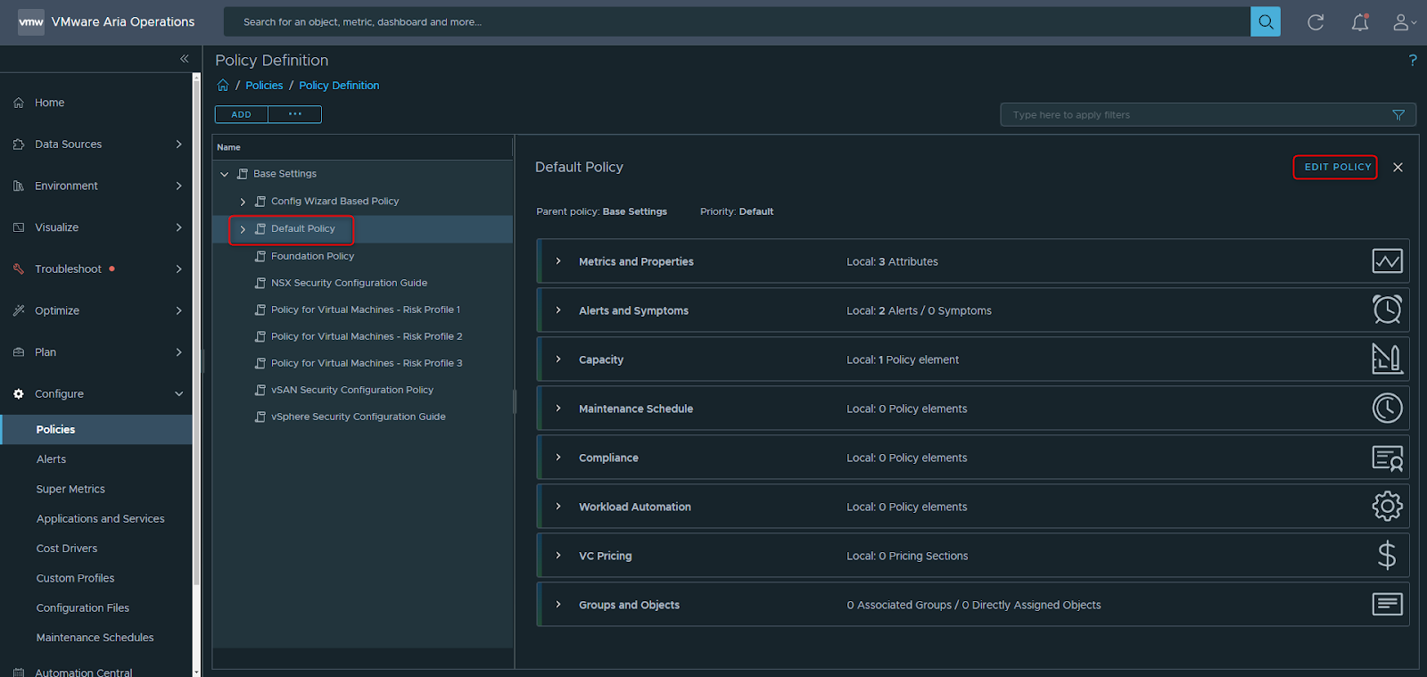Viewport: 1427px width, 677px height.
Task: Collapse the left navigation with double chevron
Action: tap(185, 59)
